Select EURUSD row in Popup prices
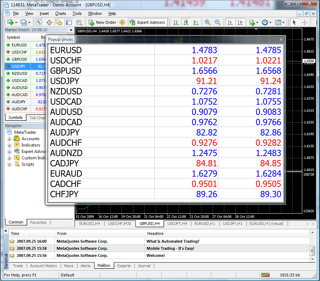Screen dimensions: 320x281 click(x=165, y=50)
